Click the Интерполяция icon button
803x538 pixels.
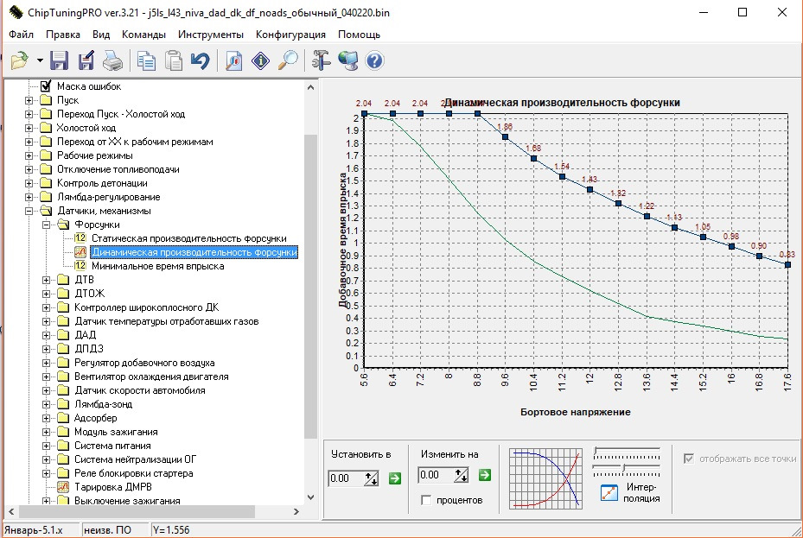[609, 492]
